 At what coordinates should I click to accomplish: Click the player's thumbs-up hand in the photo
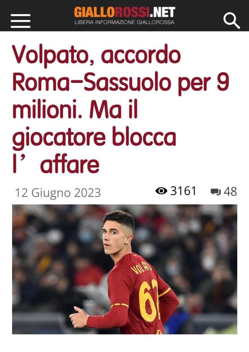[79, 317]
